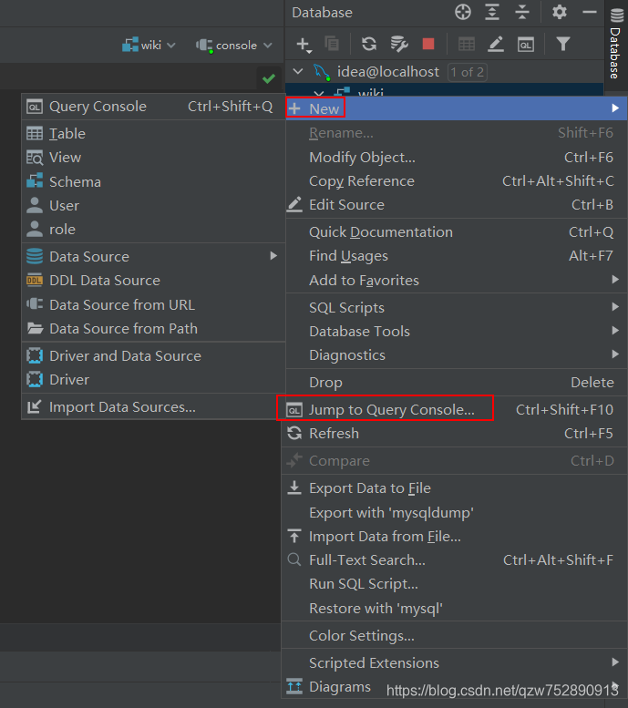Collapse the idea@localhost tree node

pyautogui.click(x=298, y=71)
